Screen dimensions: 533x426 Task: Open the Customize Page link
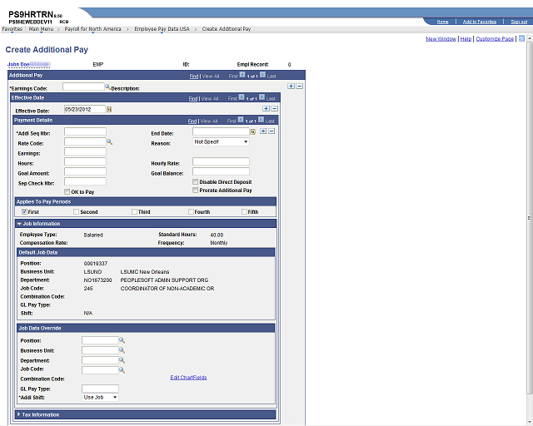(495, 39)
